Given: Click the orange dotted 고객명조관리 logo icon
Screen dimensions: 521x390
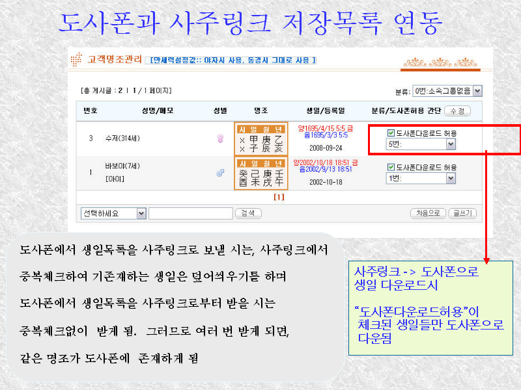Looking at the screenshot, I should coord(76,60).
